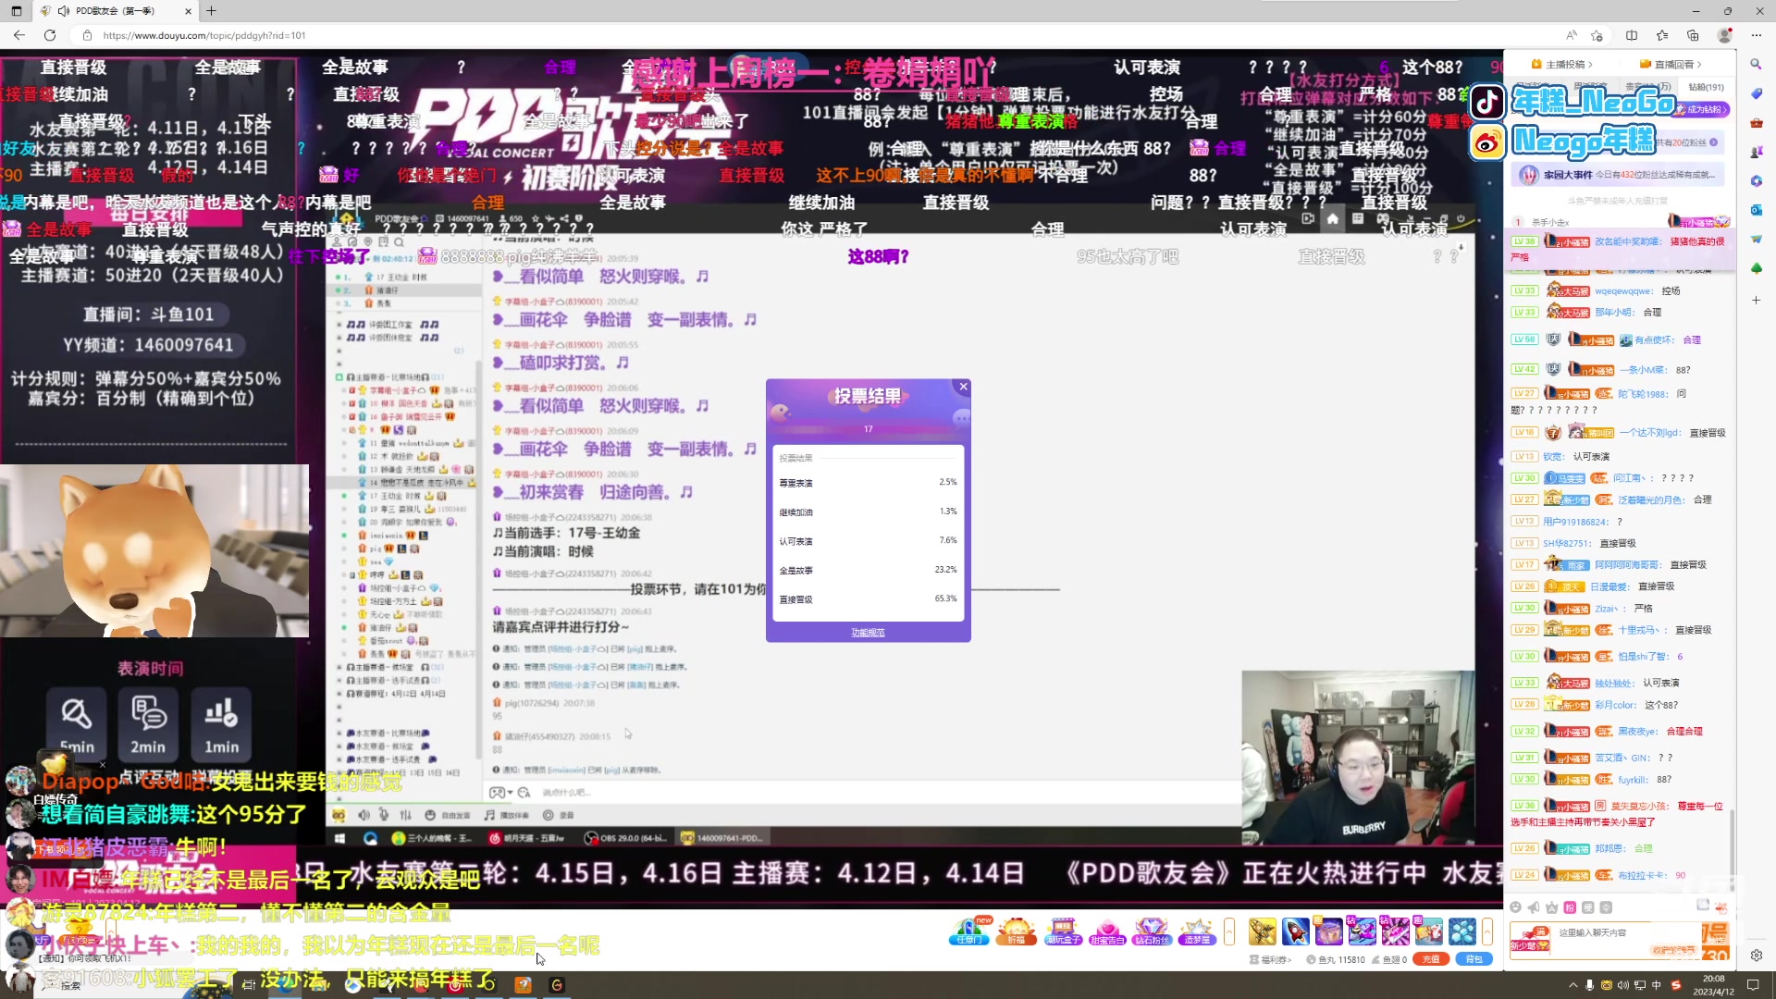Open the system tray volume icon
Screen dimensions: 1776x999
pyautogui.click(x=1623, y=985)
